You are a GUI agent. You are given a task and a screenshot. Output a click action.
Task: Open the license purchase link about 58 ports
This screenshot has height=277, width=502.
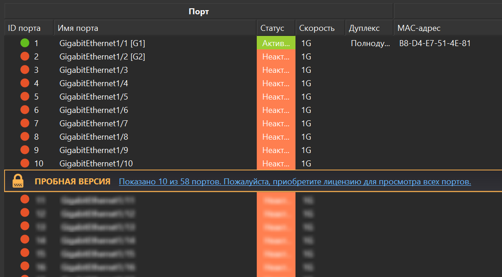tap(295, 182)
